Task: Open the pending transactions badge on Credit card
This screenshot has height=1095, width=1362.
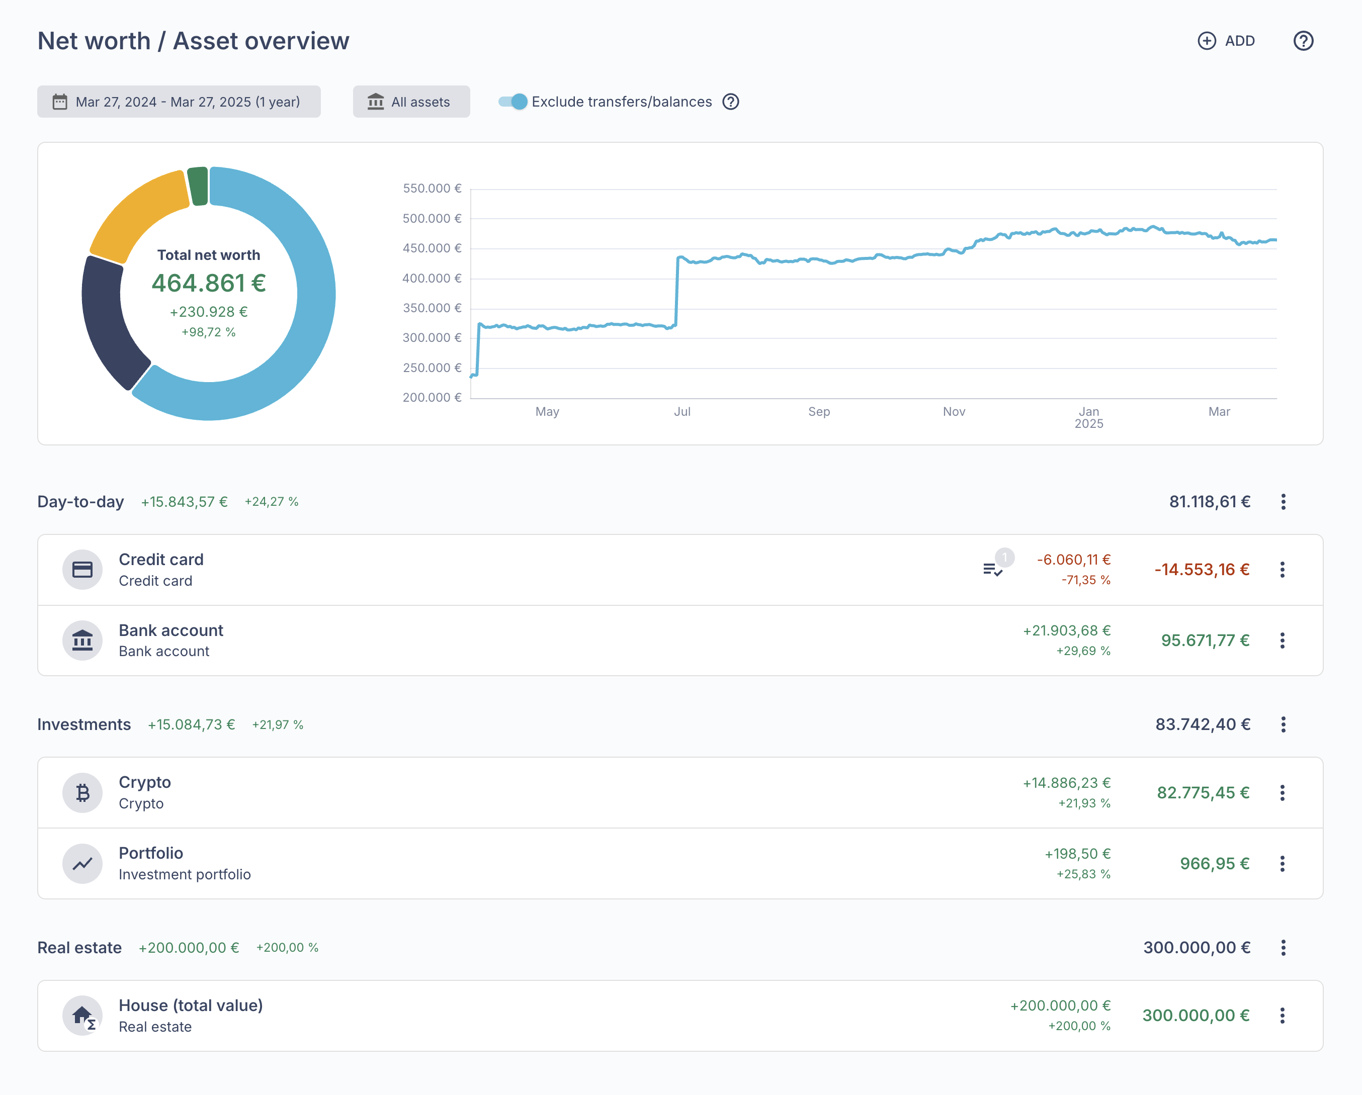Action: [995, 567]
